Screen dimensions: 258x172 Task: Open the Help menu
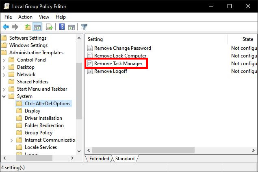coord(61,17)
